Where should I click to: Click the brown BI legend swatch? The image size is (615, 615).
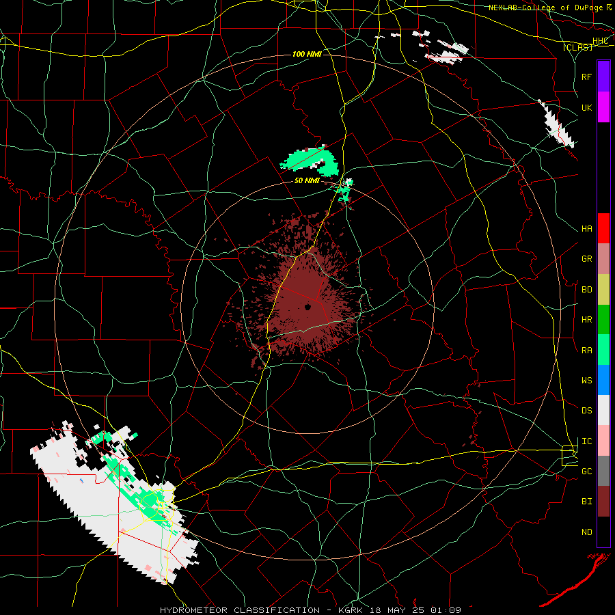[603, 502]
